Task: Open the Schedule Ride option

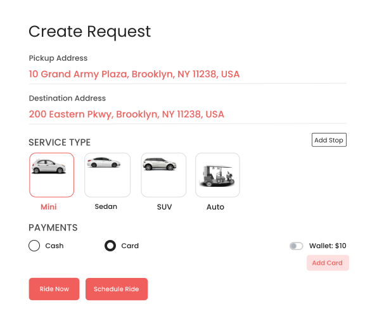Action: point(117,289)
